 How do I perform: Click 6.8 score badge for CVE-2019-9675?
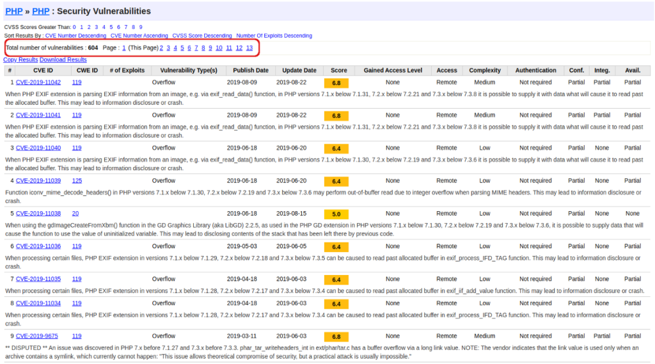point(336,336)
